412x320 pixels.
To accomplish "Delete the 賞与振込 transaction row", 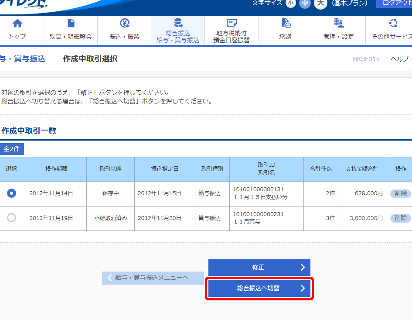I will click(x=400, y=218).
